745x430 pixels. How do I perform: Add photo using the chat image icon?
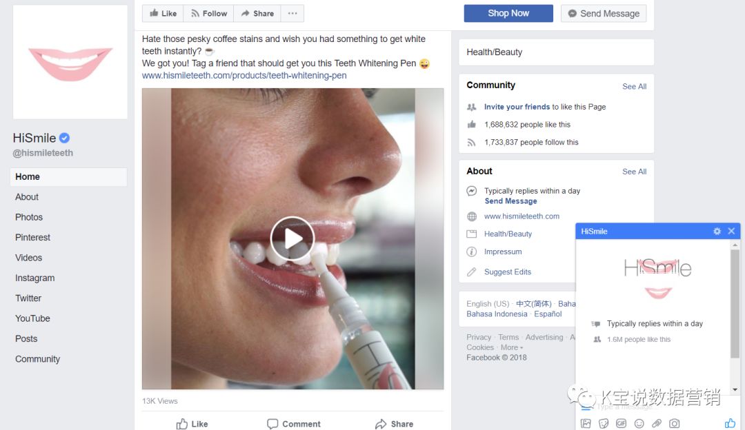[x=586, y=423]
